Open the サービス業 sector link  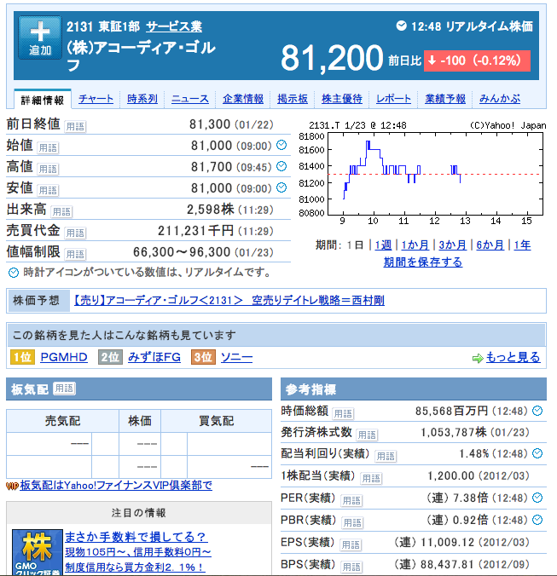174,26
